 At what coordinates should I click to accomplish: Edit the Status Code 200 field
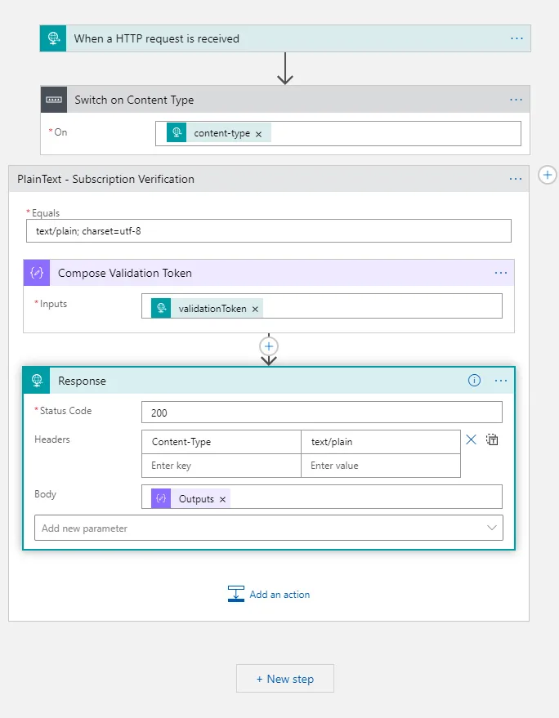point(322,413)
